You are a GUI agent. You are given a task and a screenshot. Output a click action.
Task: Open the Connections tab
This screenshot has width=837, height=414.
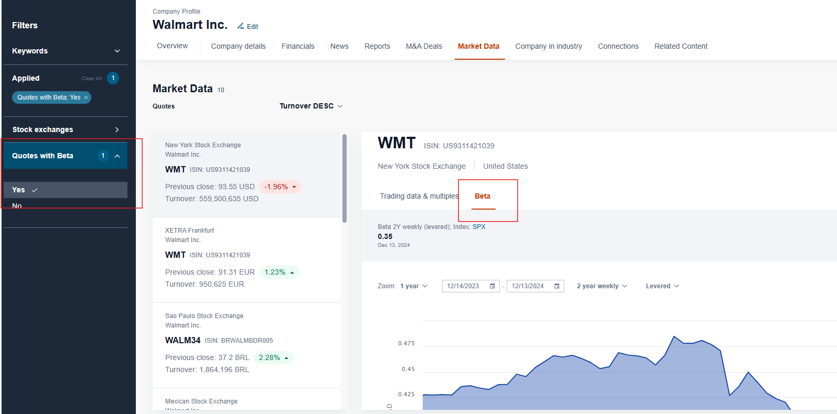618,46
